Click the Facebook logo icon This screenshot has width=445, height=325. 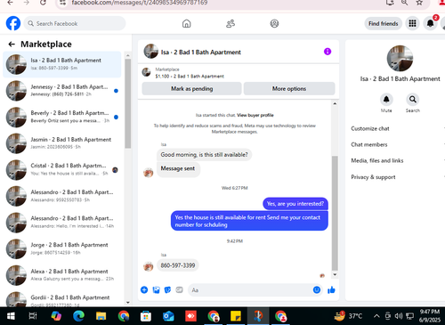tap(13, 23)
